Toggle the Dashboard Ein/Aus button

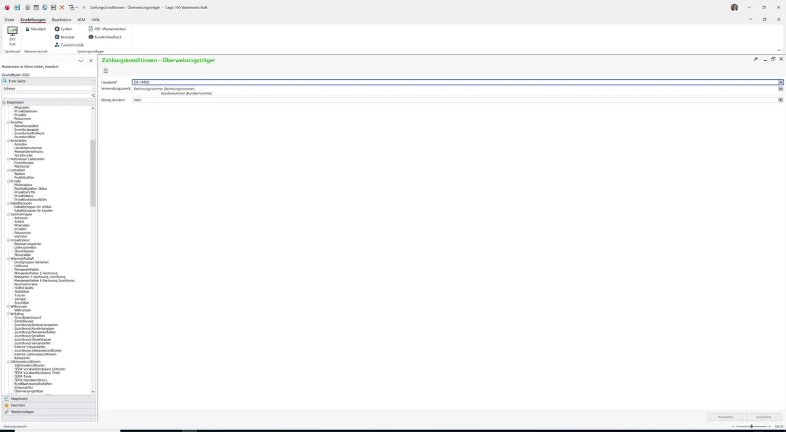[x=12, y=36]
